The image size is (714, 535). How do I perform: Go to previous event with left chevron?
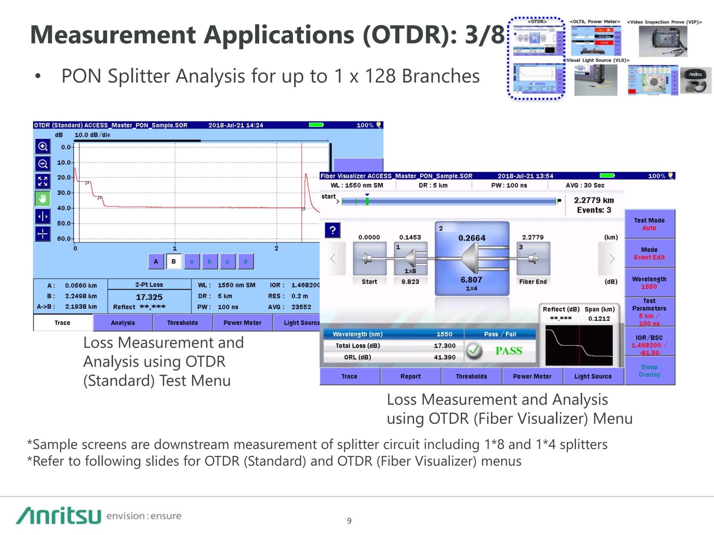[334, 259]
